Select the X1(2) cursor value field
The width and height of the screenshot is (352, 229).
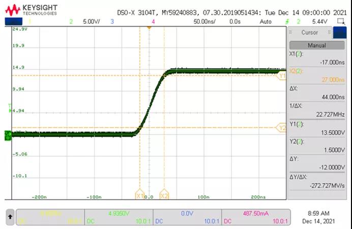click(316, 58)
